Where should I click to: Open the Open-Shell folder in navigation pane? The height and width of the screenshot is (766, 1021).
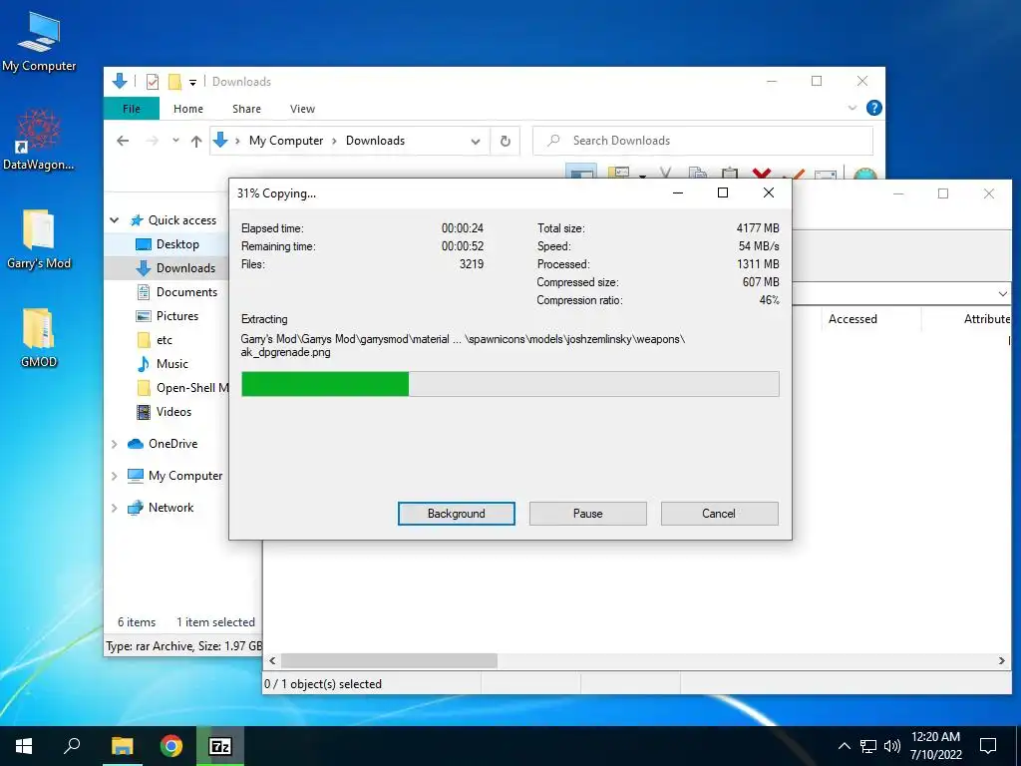click(182, 388)
